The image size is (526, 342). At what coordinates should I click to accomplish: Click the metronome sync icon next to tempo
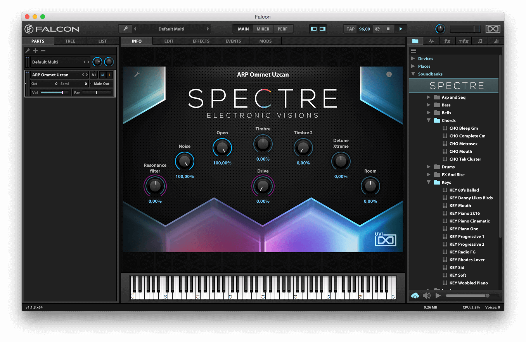click(x=377, y=29)
